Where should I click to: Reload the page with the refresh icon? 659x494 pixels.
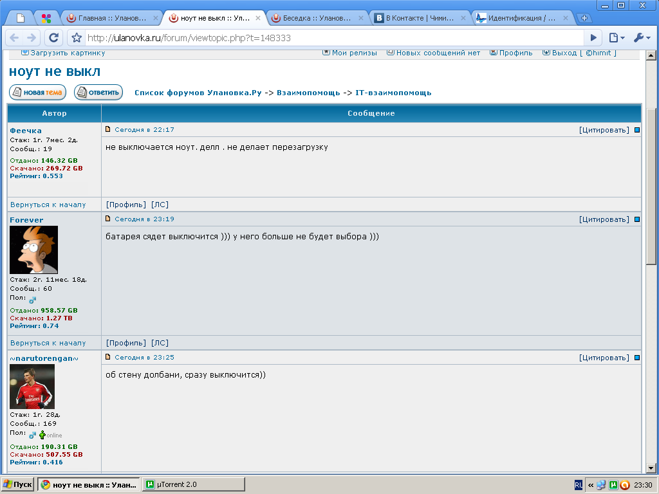coord(54,38)
